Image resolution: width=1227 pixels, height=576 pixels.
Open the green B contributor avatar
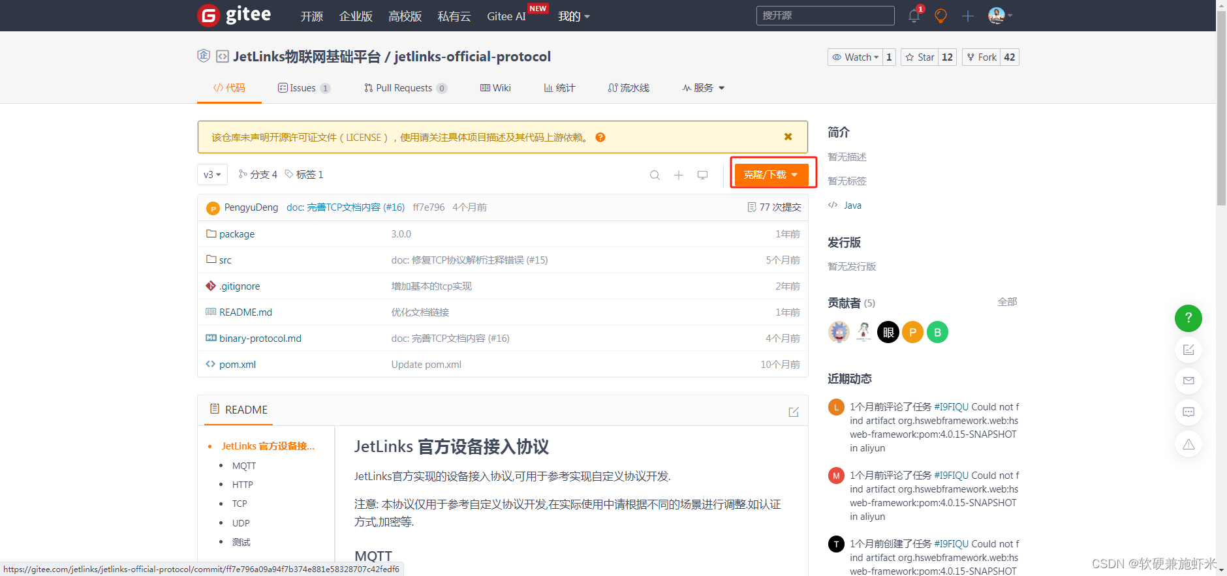(937, 332)
